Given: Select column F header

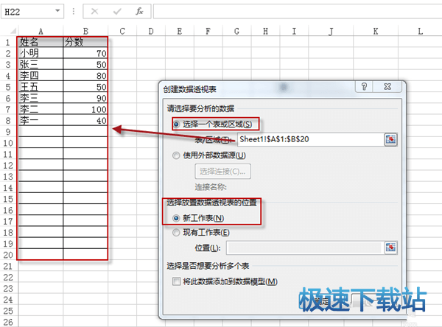Looking at the screenshot, I should coord(208,31).
